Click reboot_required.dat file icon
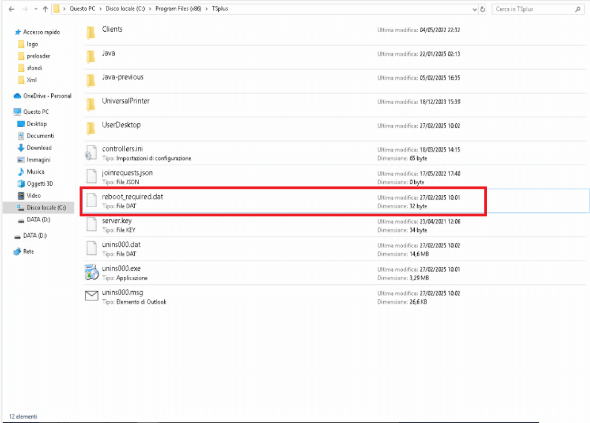The width and height of the screenshot is (590, 423). [x=92, y=200]
